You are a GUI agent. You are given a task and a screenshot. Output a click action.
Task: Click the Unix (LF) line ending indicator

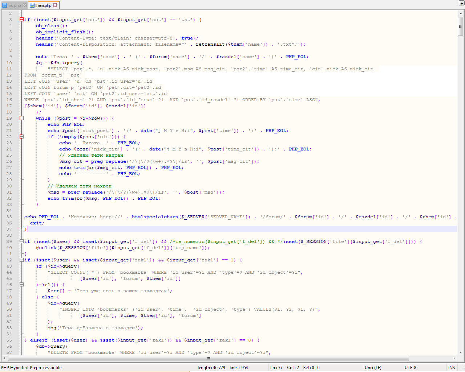[x=373, y=368]
